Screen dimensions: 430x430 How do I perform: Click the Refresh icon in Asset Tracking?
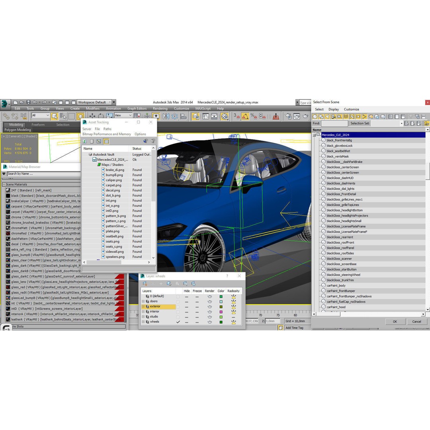[x=84, y=141]
